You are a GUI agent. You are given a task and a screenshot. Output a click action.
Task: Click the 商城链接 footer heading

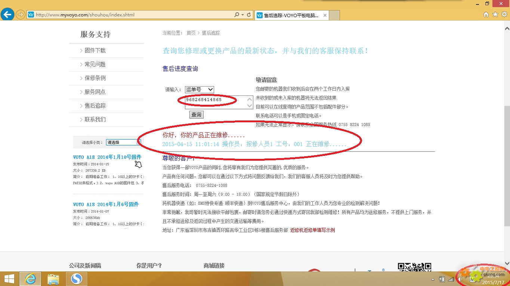coord(214,265)
